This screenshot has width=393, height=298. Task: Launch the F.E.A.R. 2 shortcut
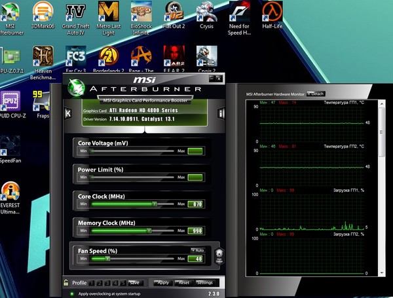pos(174,59)
